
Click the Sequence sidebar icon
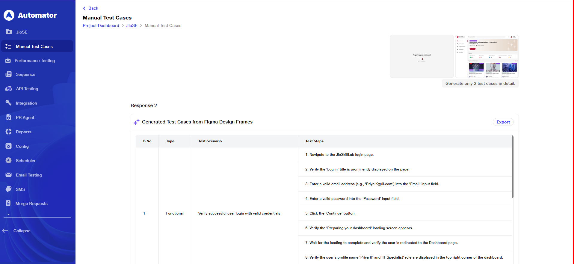point(9,74)
